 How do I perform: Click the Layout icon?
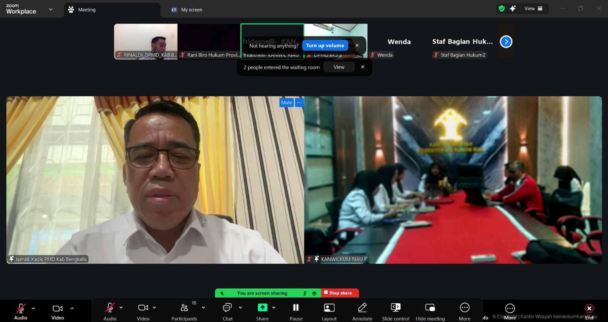pyautogui.click(x=329, y=308)
